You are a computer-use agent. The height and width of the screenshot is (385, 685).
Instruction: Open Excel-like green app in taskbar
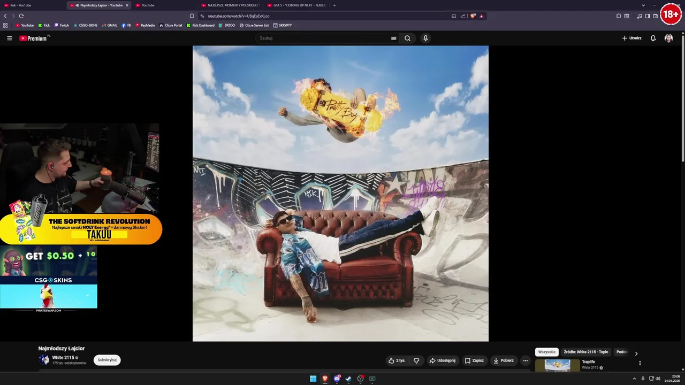pos(372,379)
